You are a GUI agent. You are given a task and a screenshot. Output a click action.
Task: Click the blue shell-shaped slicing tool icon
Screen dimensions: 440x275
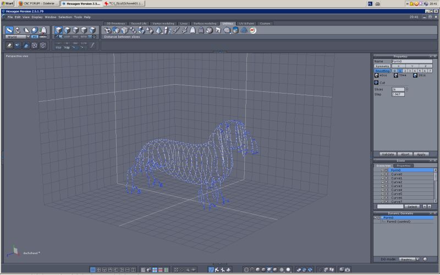click(244, 30)
